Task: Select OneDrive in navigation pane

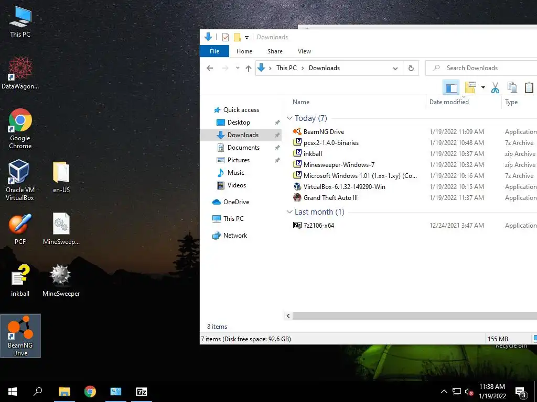Action: (236, 202)
